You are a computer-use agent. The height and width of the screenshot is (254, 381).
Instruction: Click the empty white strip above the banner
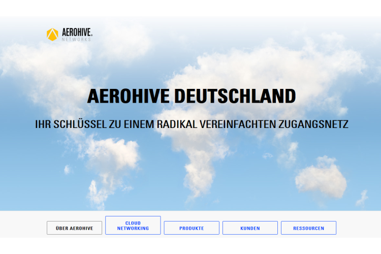pyautogui.click(x=190, y=8)
